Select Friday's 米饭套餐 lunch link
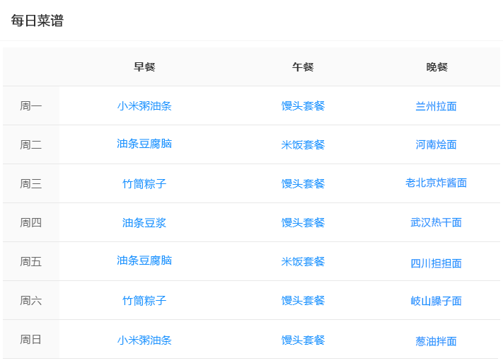The image size is (503, 361). tap(303, 261)
